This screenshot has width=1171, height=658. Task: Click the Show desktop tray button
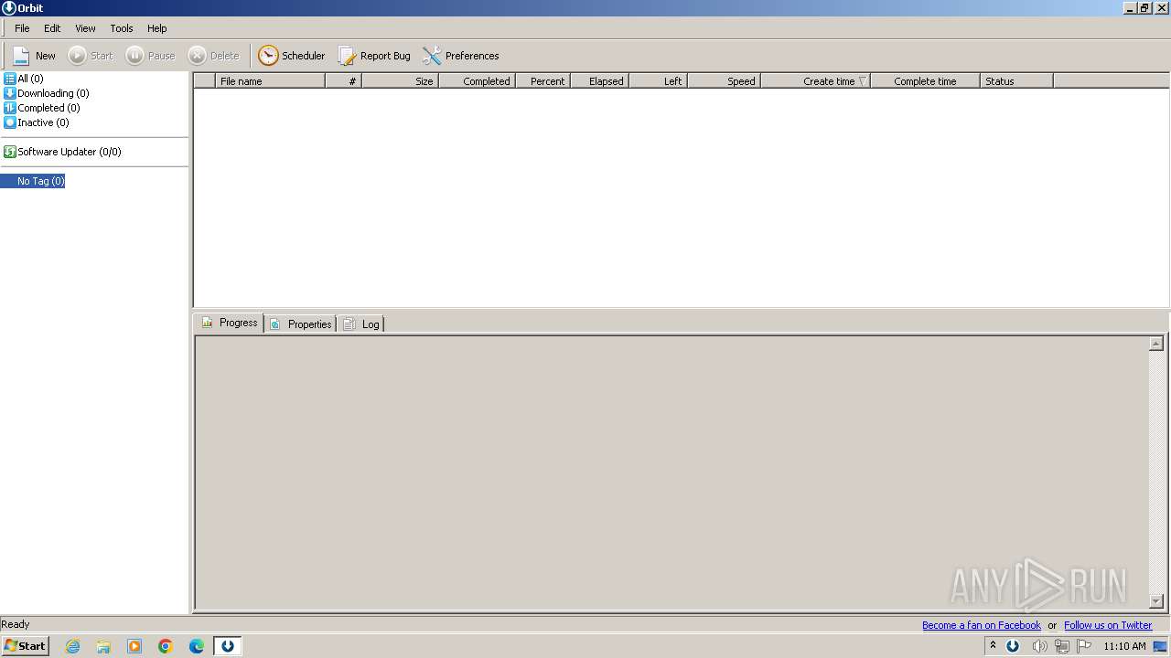pos(1160,646)
